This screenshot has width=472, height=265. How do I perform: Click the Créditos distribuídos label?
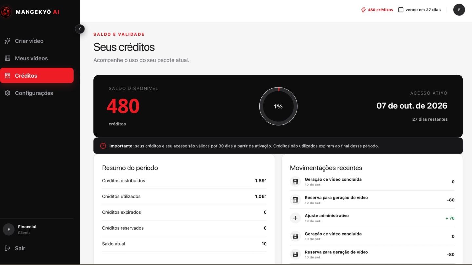pos(123,181)
